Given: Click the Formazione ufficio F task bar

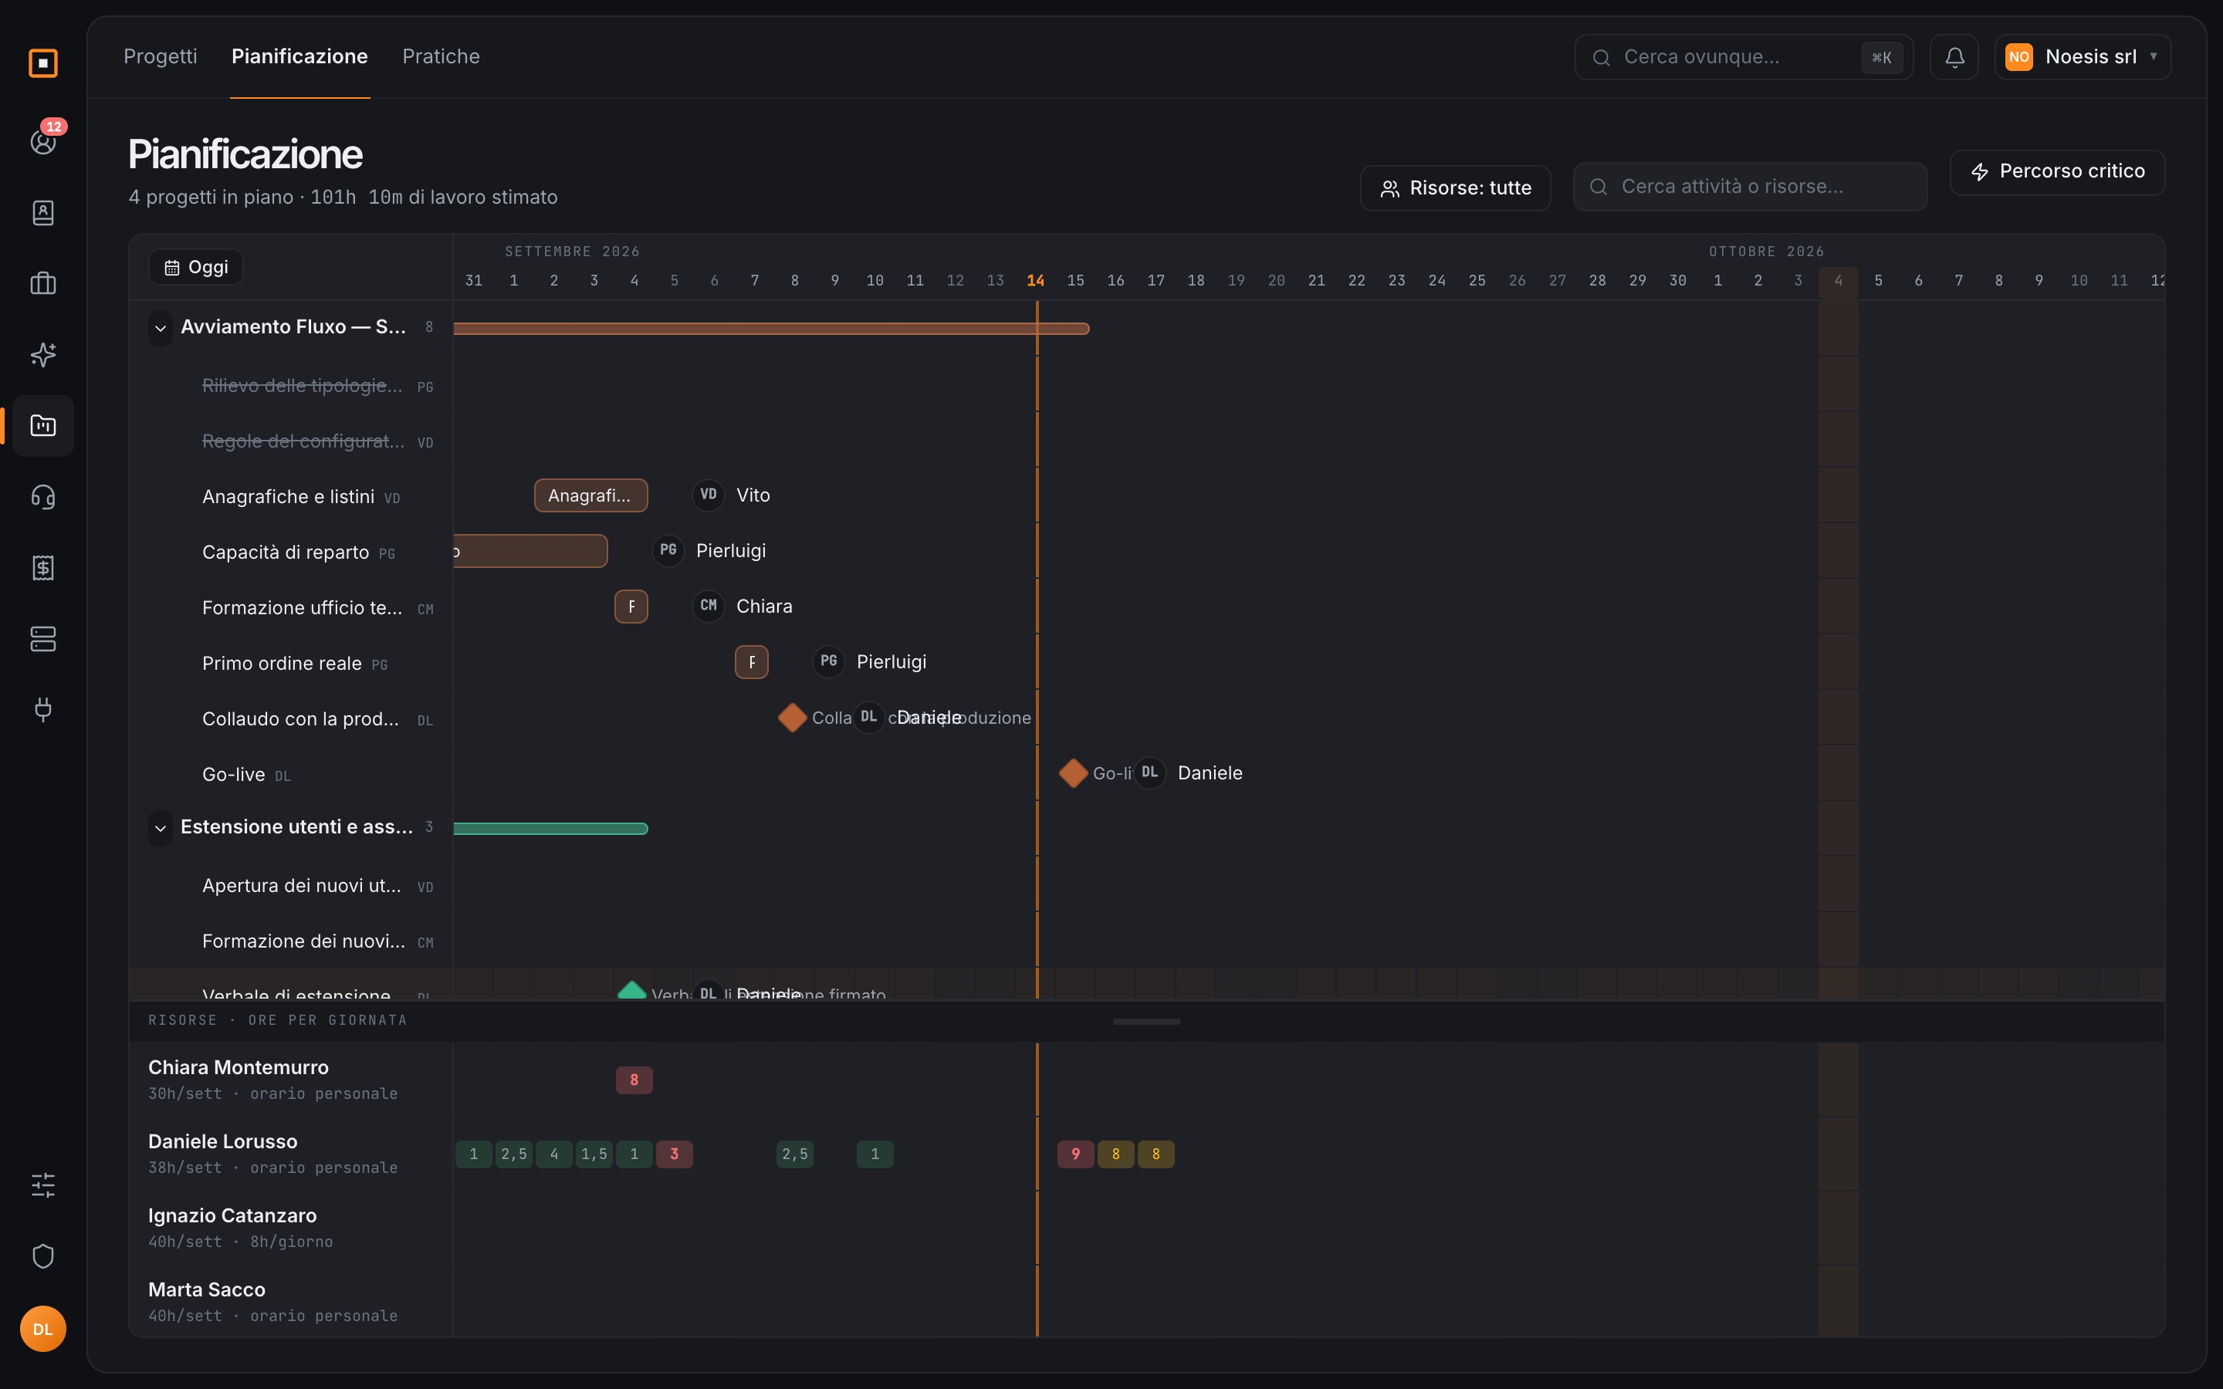Looking at the screenshot, I should click(631, 607).
